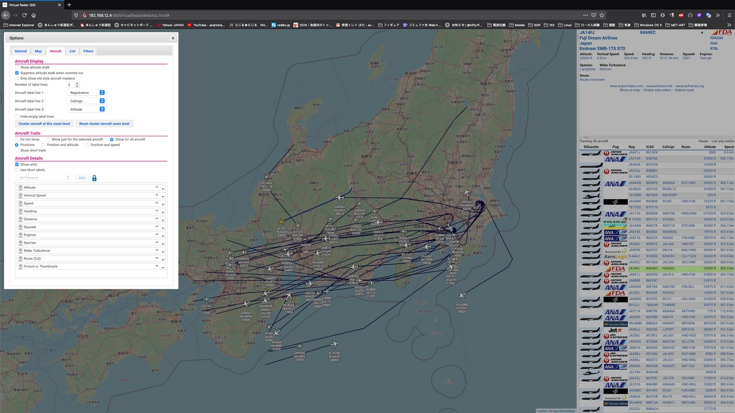The width and height of the screenshot is (735, 413).
Task: Enable Show altitude stalk checkbox
Action: coord(17,67)
